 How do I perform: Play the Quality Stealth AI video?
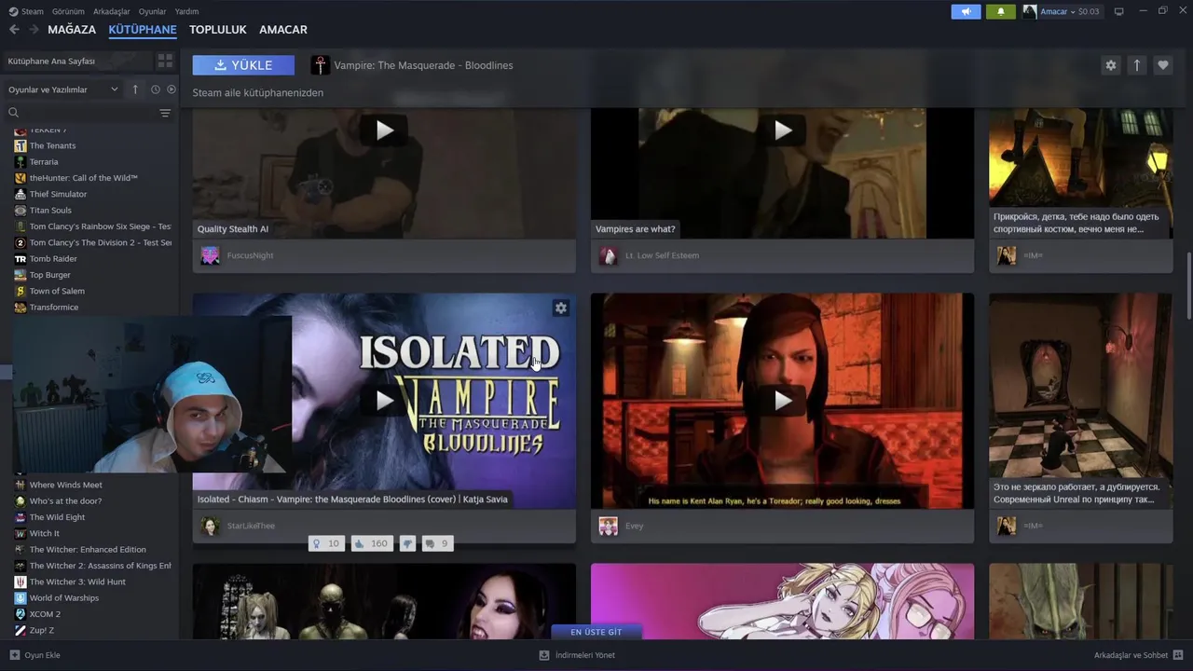click(384, 130)
